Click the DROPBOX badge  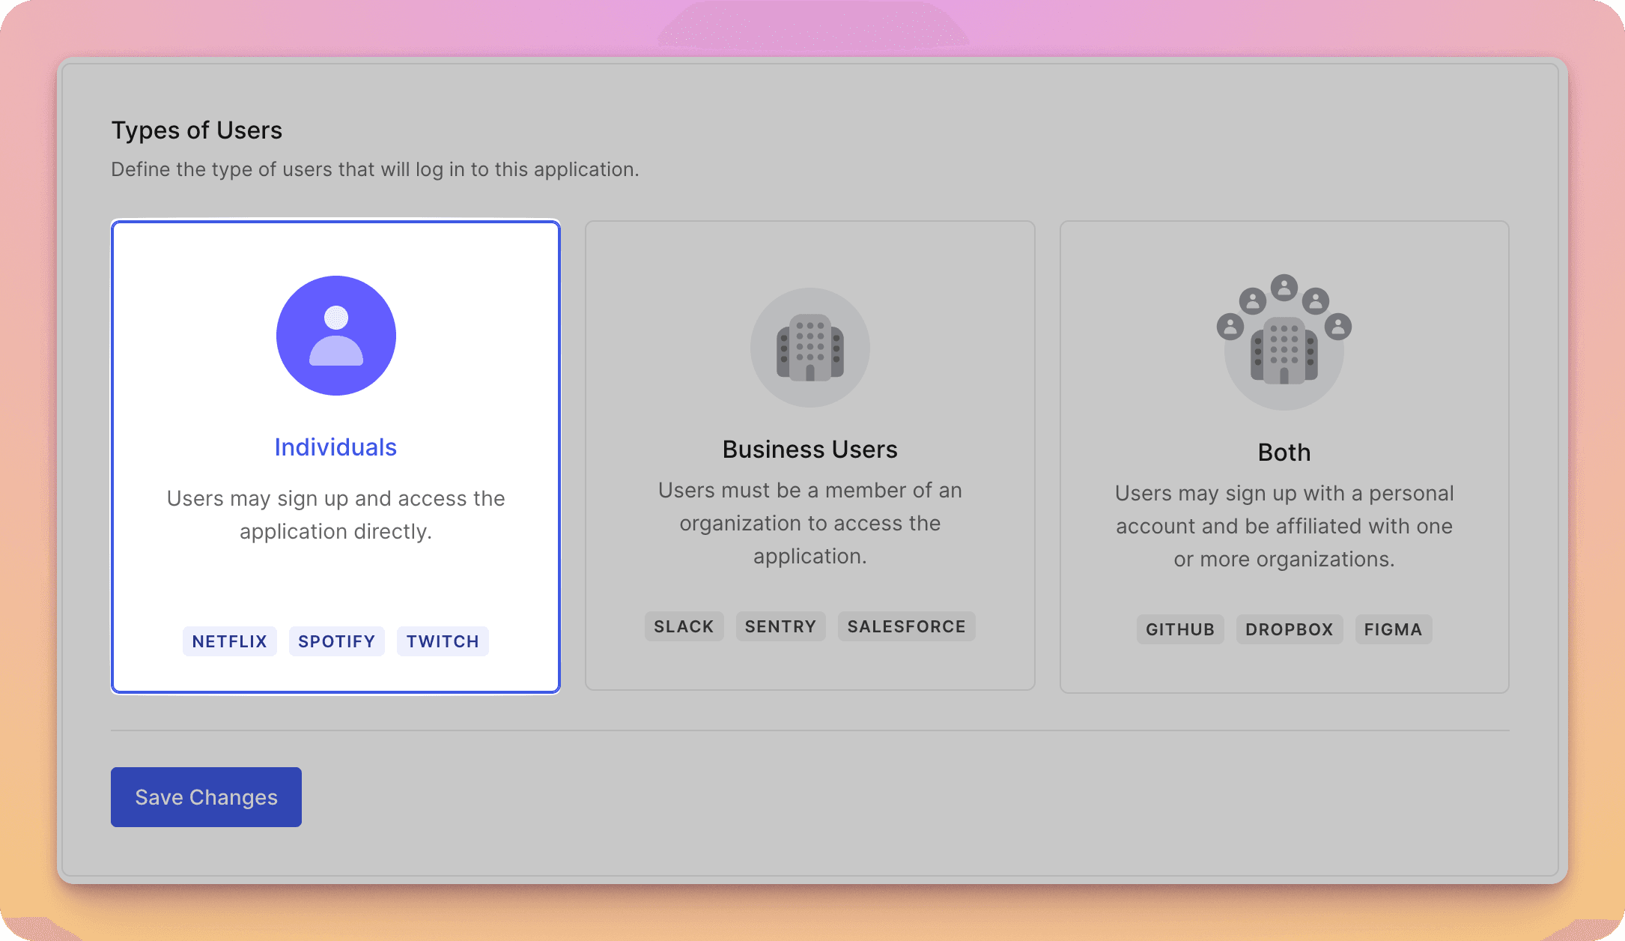(x=1289, y=629)
